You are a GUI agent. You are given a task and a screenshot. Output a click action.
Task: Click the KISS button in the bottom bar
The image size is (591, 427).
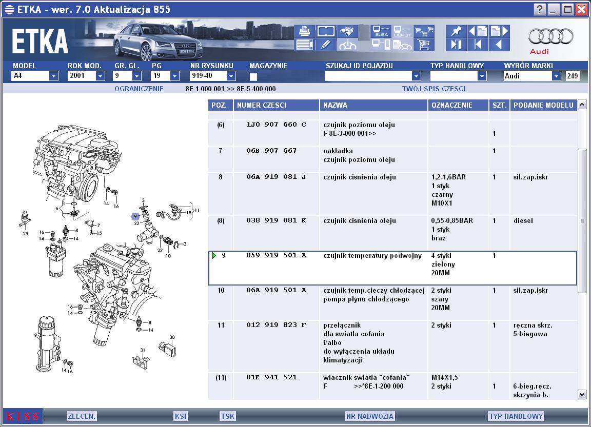23,416
